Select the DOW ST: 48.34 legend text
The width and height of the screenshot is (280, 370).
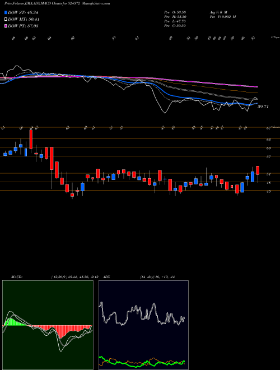(x=23, y=12)
